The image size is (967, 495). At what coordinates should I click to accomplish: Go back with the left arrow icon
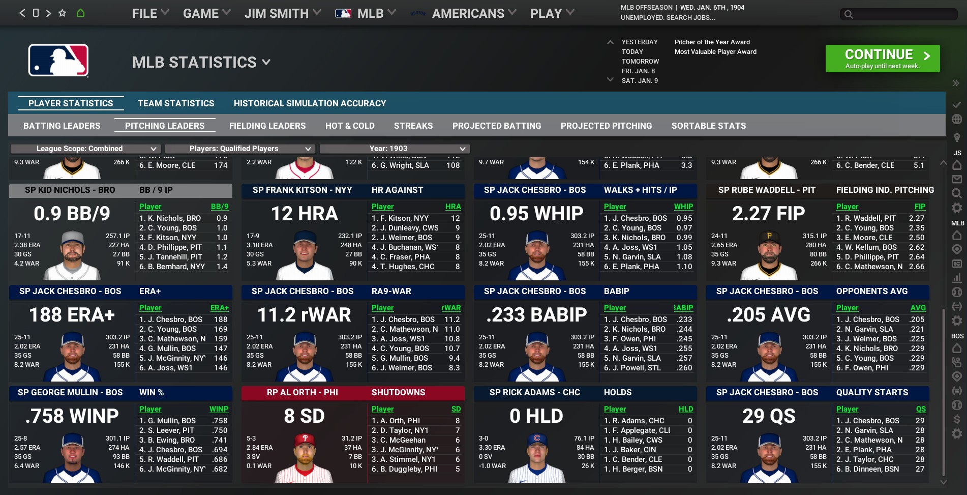pos(22,13)
